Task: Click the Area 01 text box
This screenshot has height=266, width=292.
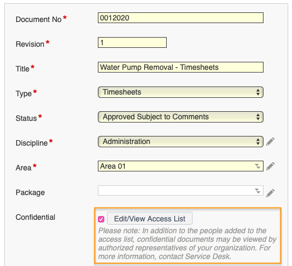Action: [181, 166]
